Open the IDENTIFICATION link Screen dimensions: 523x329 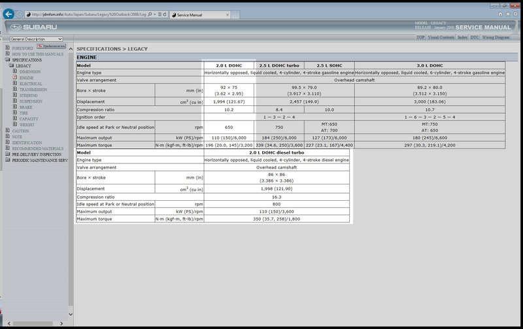(27, 143)
